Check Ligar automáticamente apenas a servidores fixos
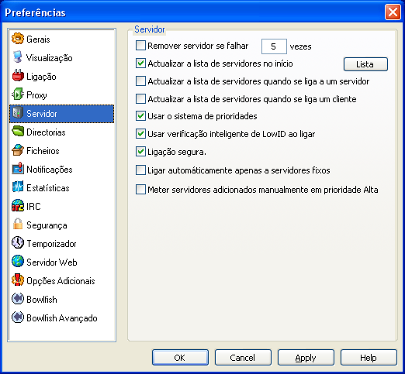 (x=140, y=170)
